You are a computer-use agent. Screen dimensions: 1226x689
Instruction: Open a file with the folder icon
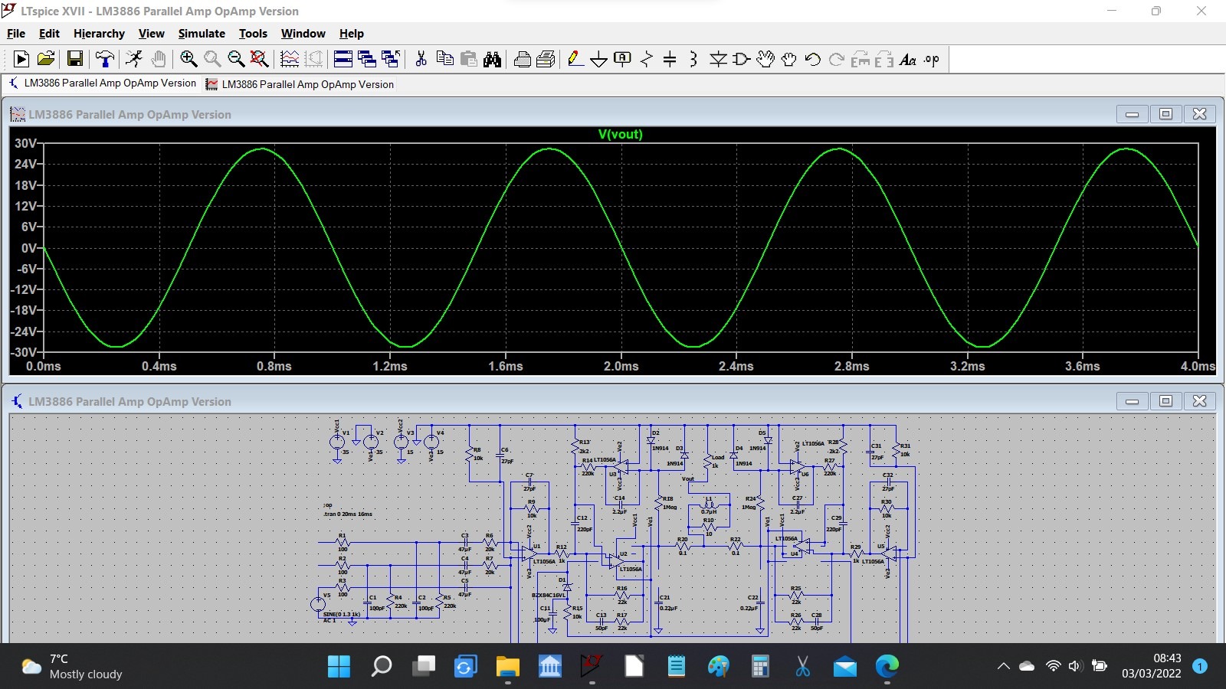46,59
